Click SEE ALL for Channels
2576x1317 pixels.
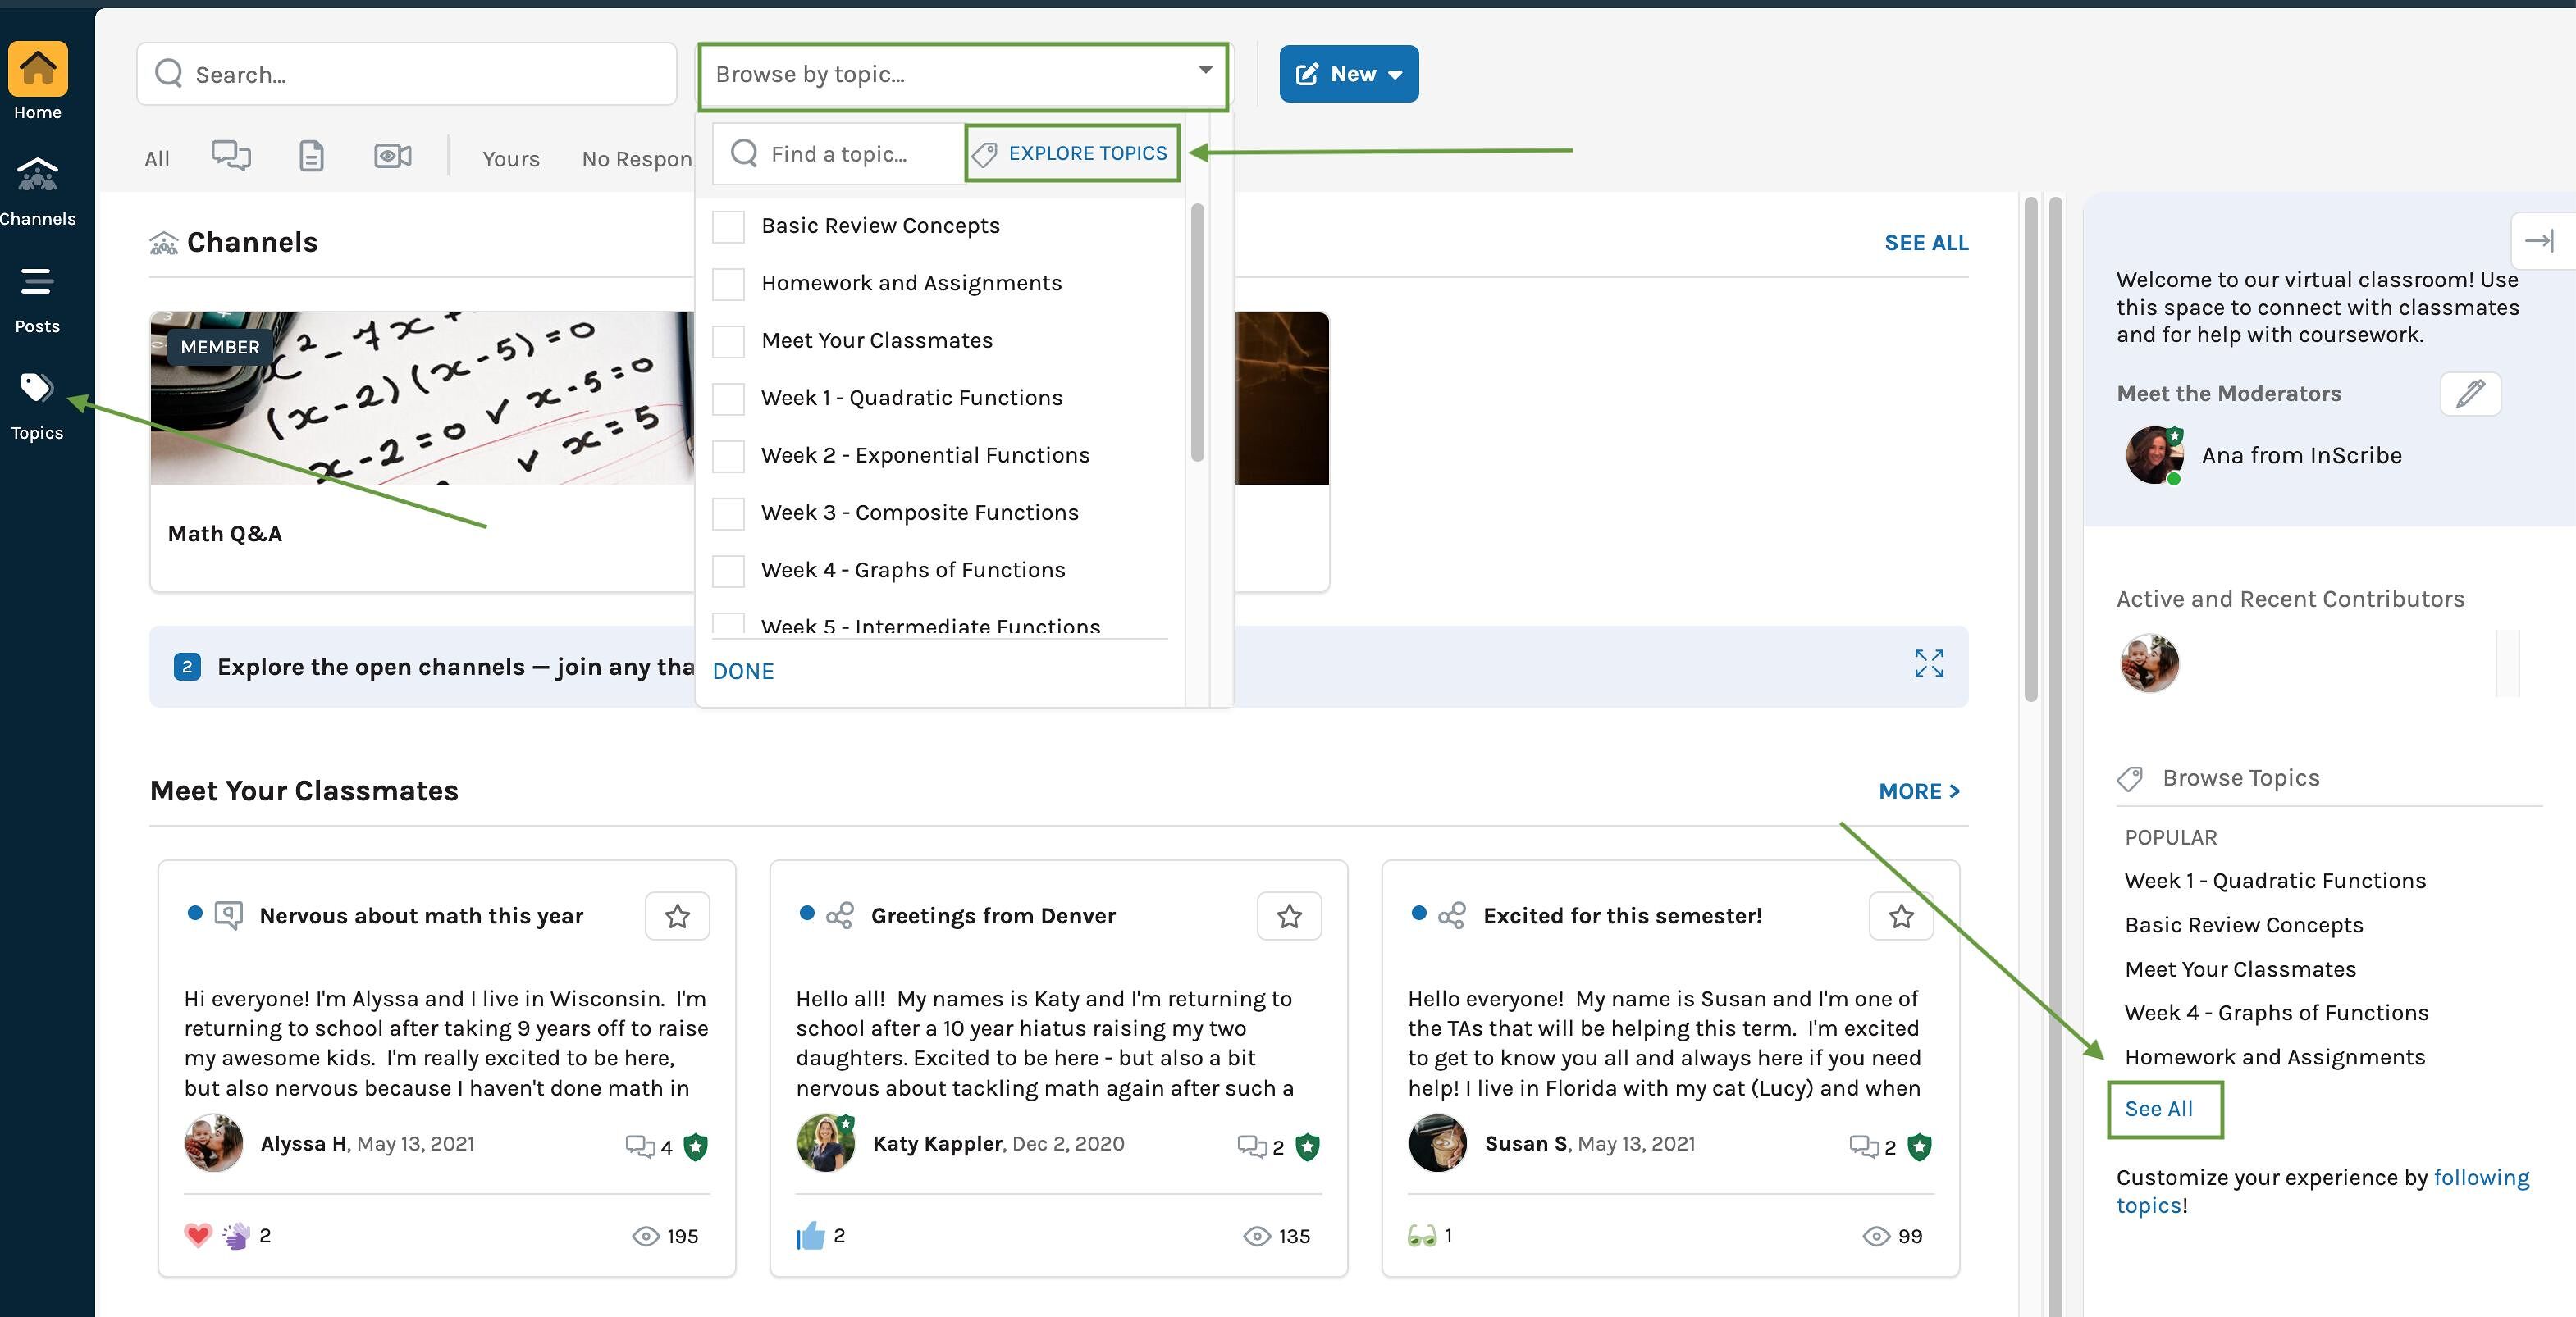point(1926,243)
